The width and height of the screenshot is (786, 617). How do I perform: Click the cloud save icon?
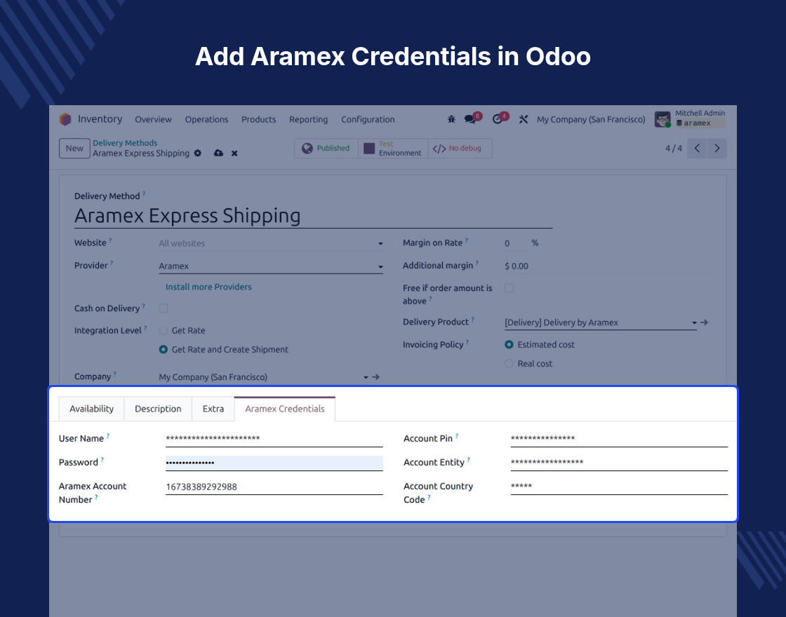click(x=218, y=154)
